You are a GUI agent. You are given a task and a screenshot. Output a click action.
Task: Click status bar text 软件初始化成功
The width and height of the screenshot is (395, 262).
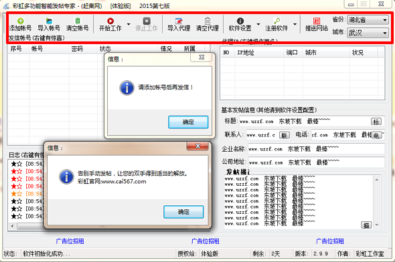[x=47, y=254]
